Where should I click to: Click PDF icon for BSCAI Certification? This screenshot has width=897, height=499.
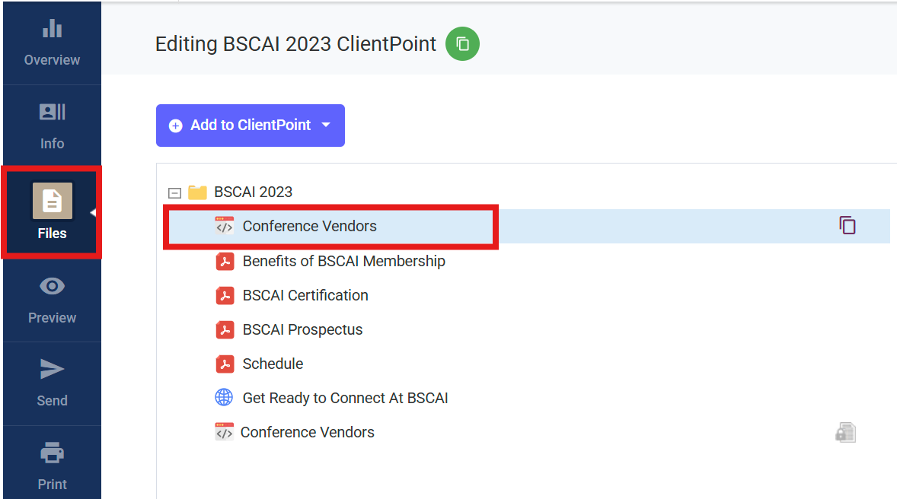[225, 295]
